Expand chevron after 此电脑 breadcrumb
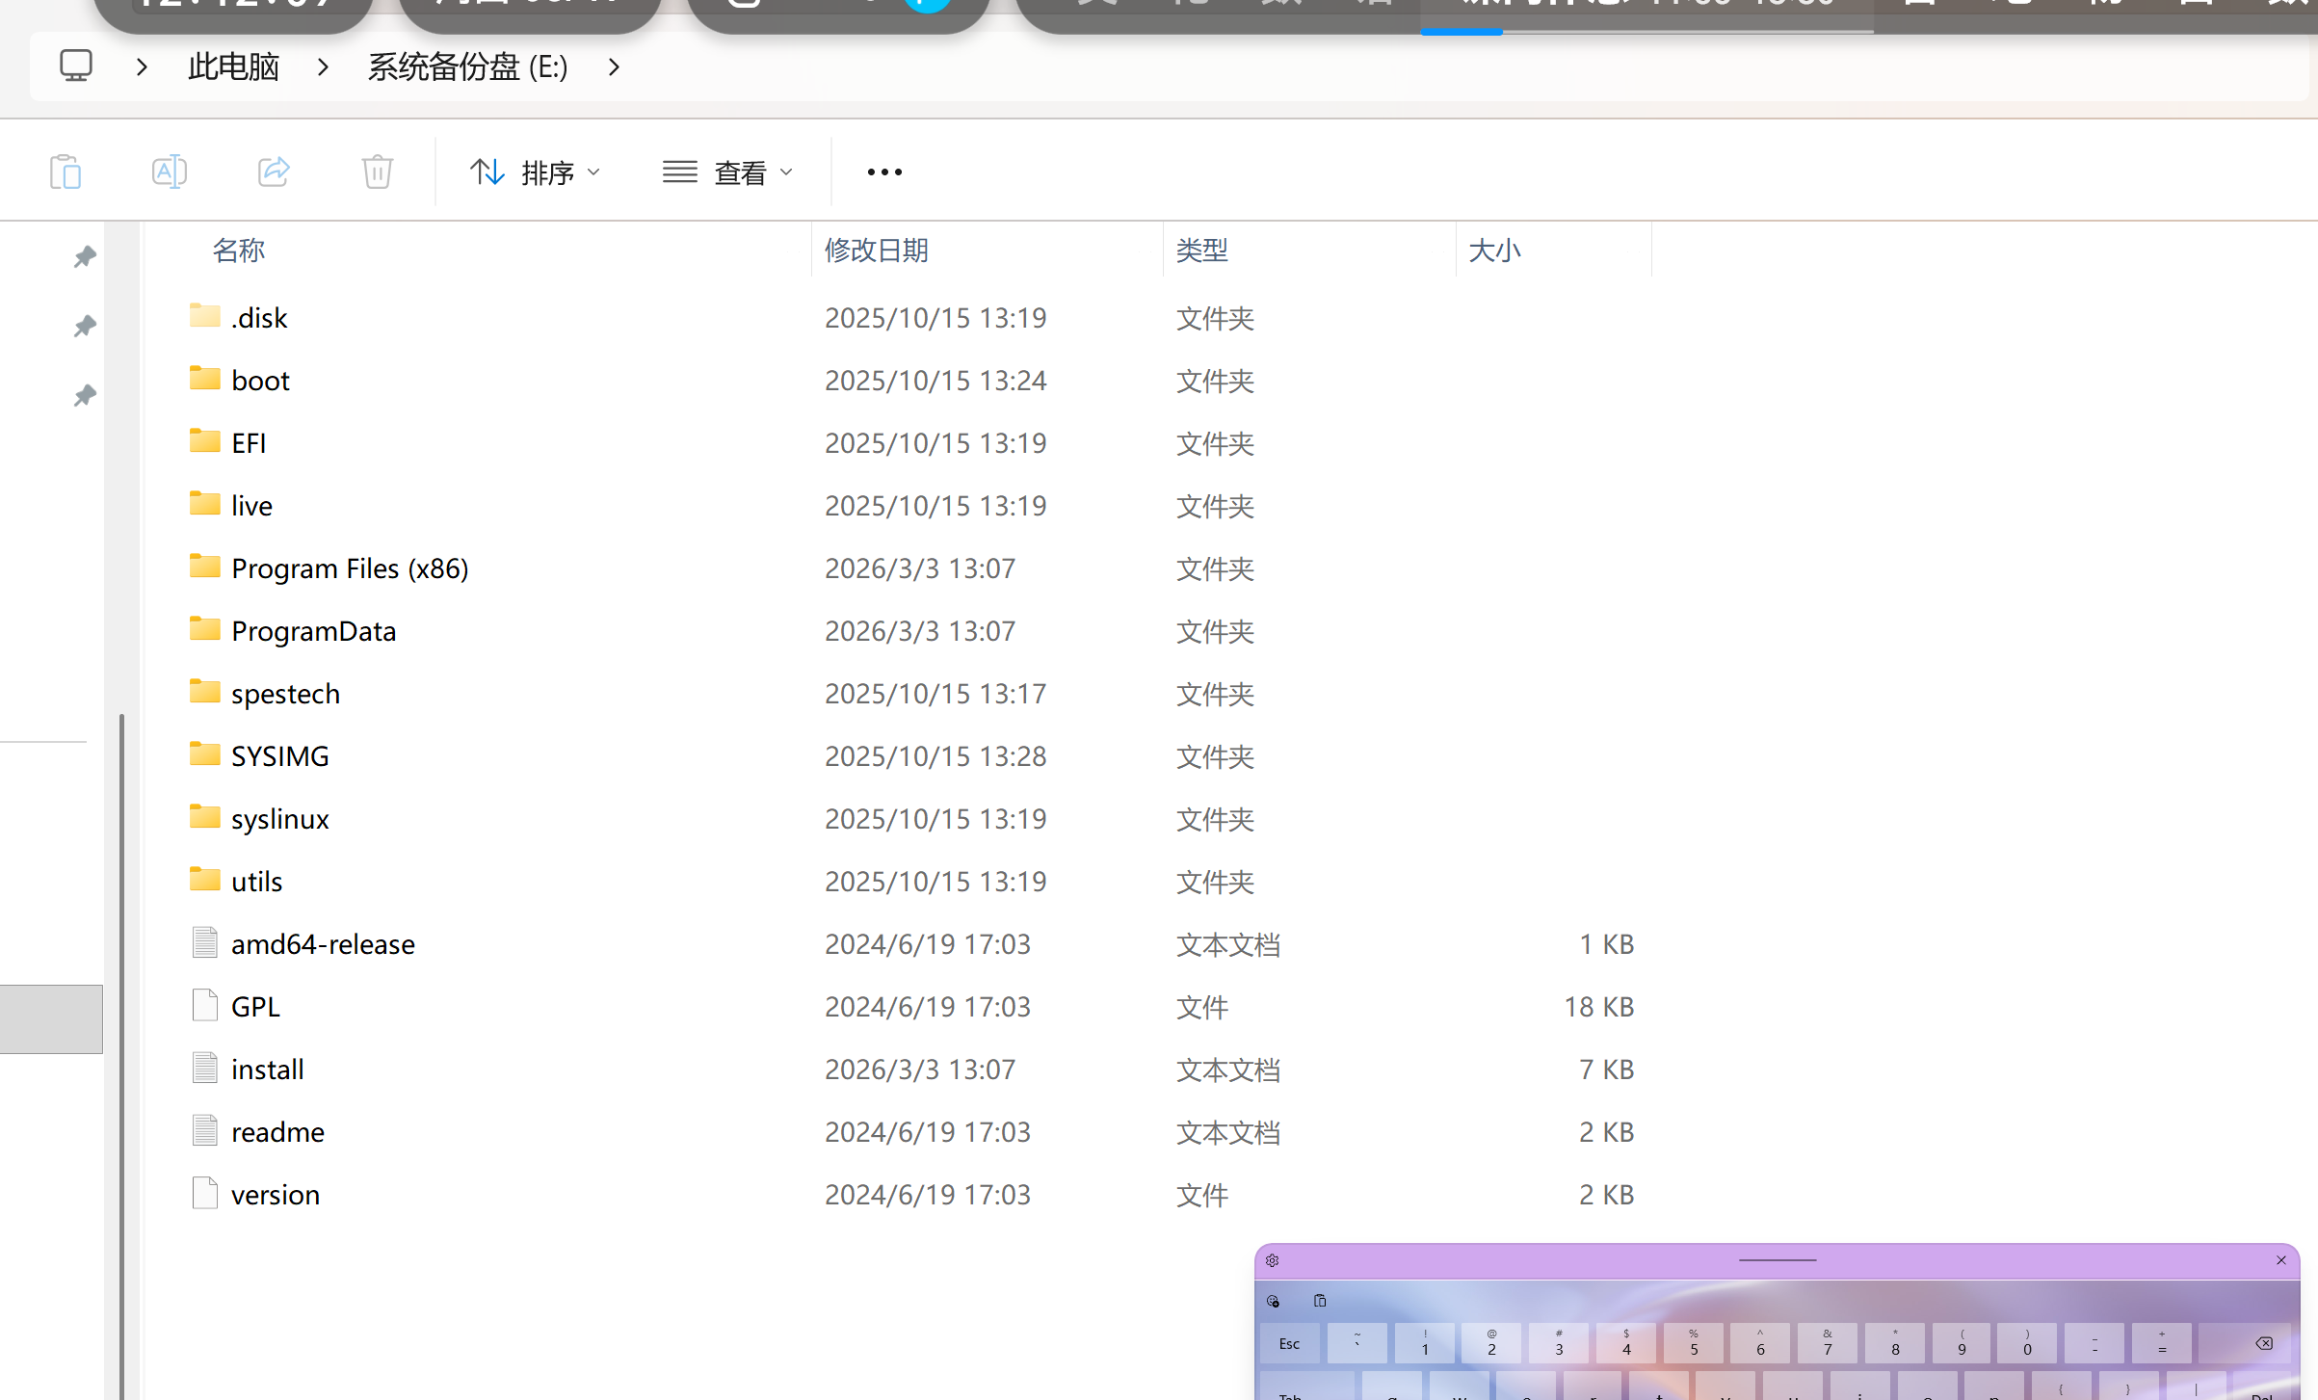 click(x=324, y=66)
